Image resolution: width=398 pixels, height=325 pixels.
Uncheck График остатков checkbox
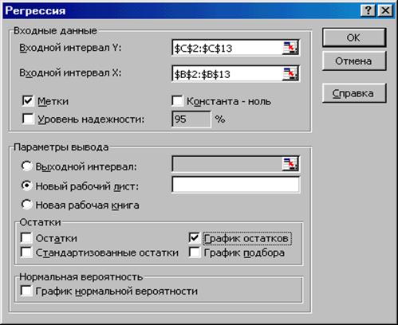(x=195, y=238)
